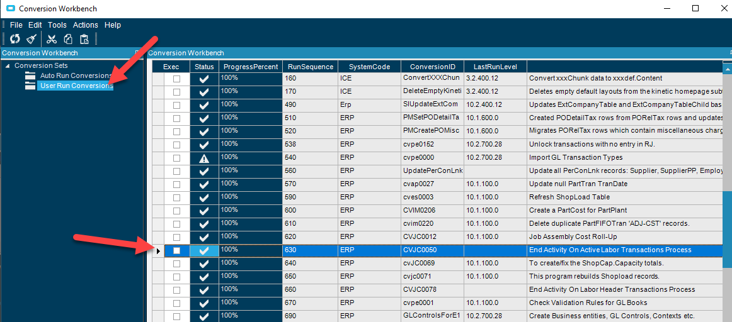Collapse the Conversion Sets tree node

click(8, 65)
